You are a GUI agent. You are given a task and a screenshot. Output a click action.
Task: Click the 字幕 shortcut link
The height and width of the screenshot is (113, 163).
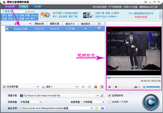27,15
